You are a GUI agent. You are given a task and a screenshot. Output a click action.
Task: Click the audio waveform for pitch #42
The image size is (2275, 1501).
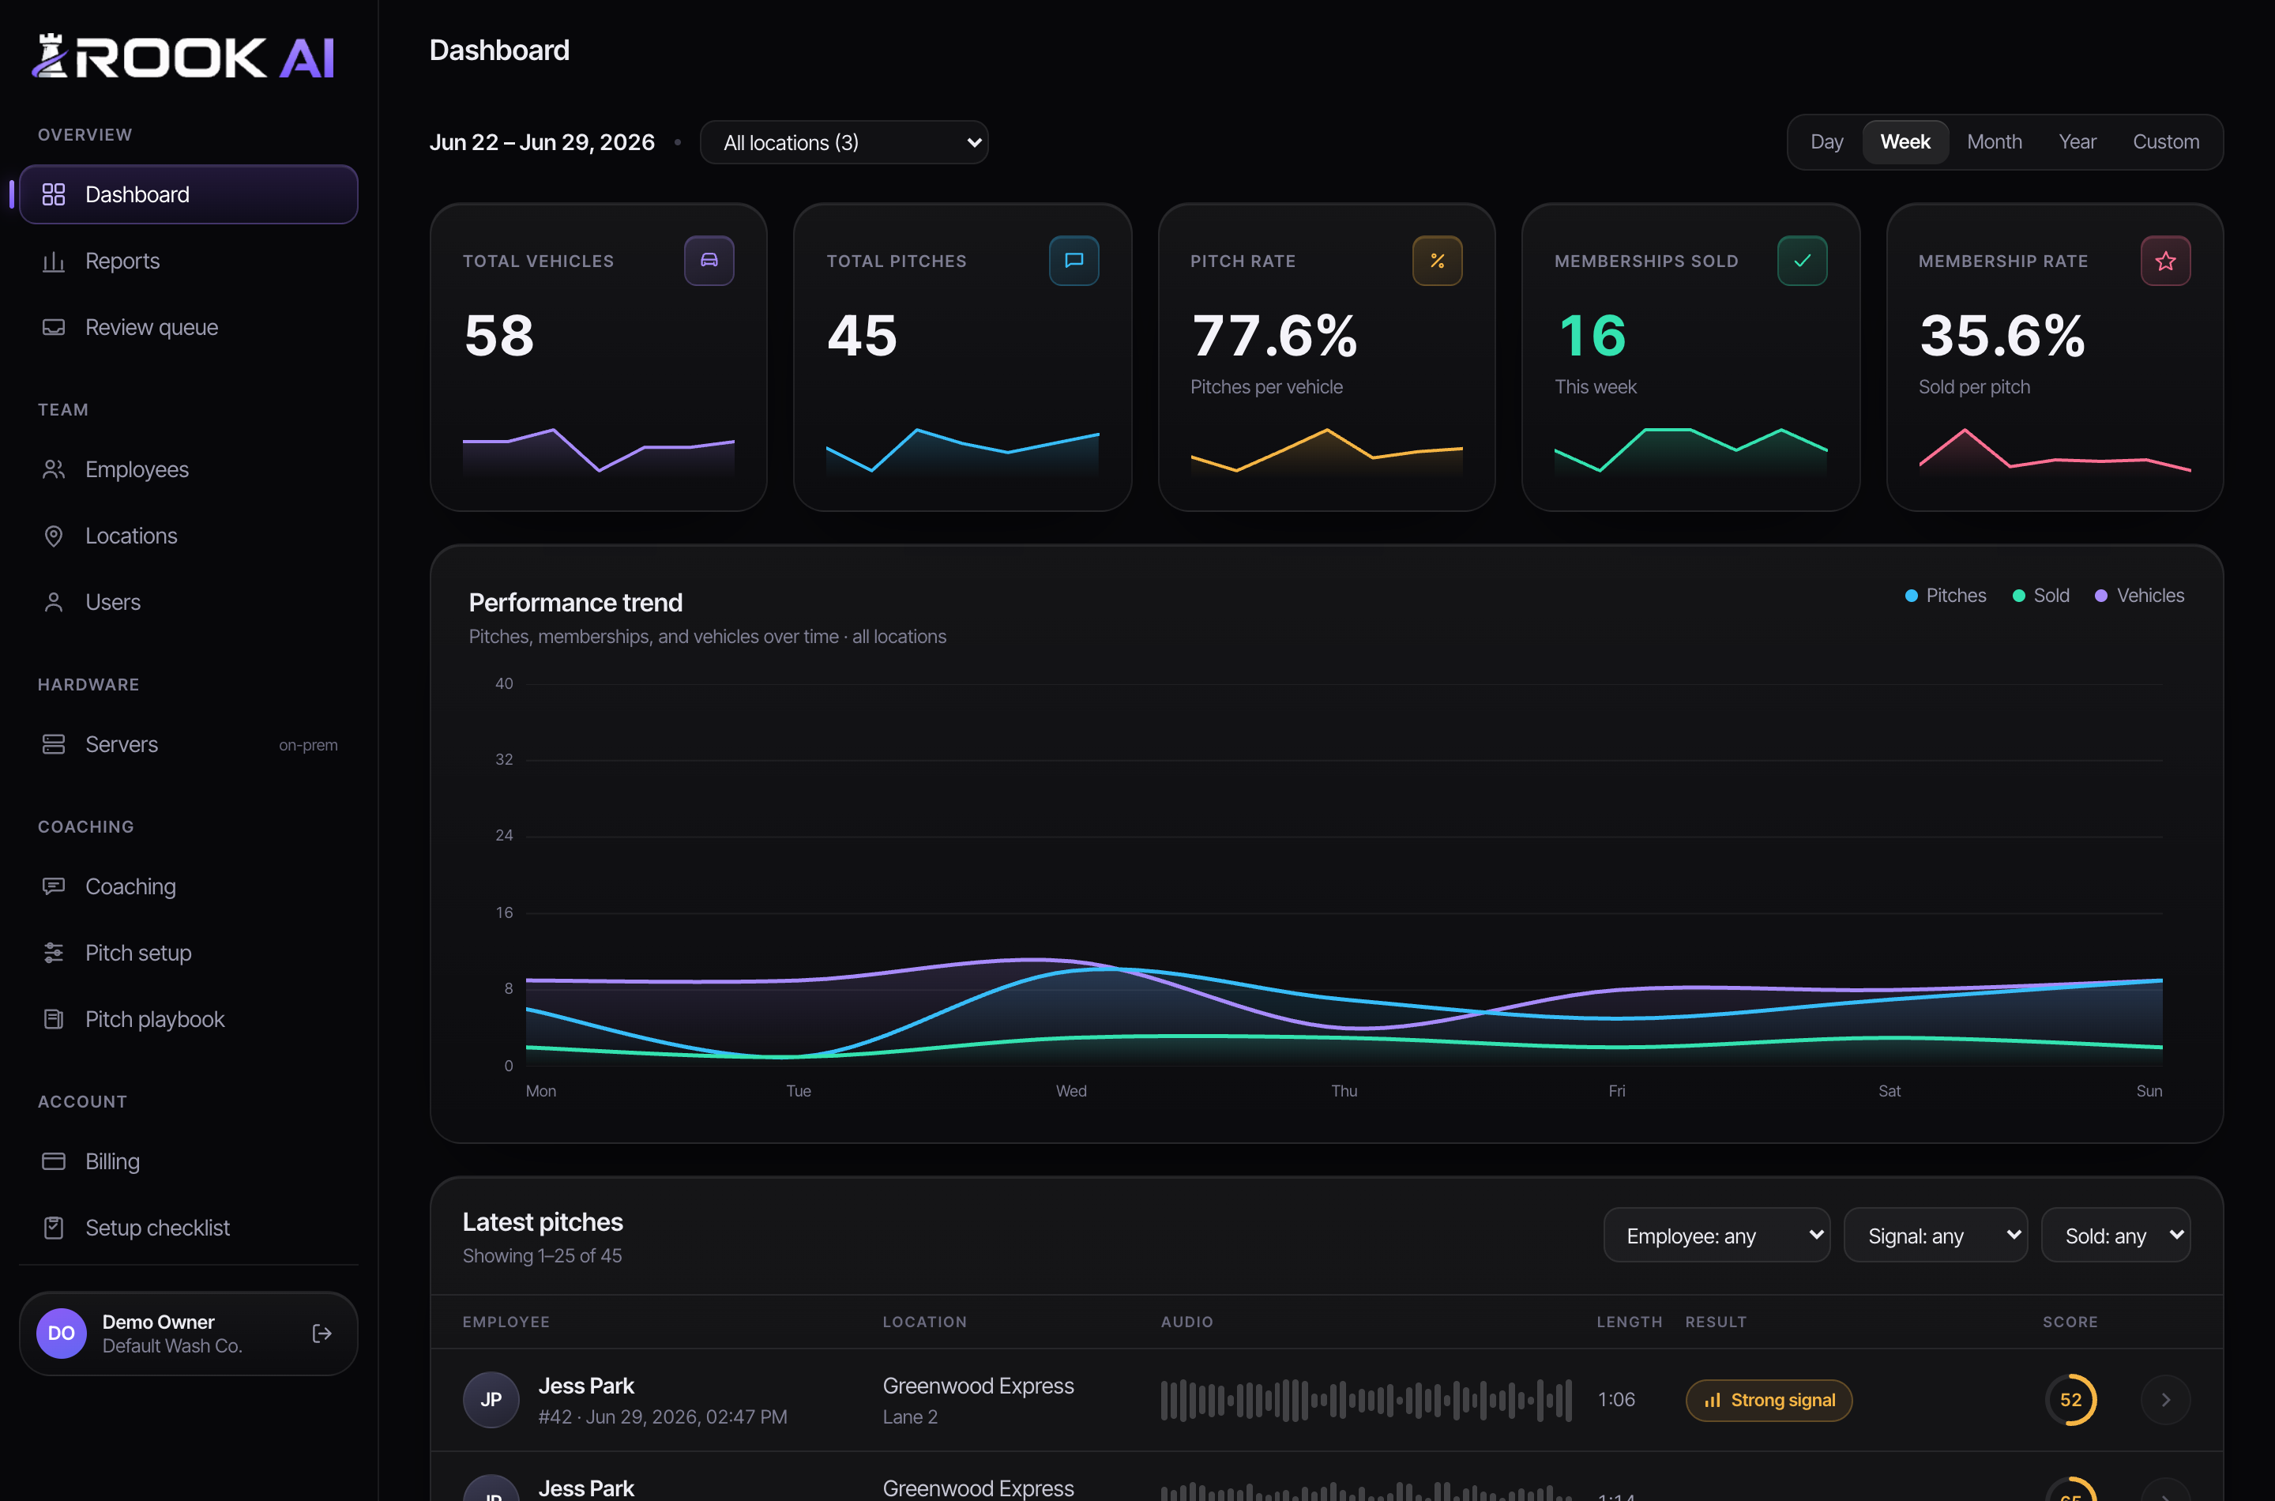(x=1366, y=1400)
